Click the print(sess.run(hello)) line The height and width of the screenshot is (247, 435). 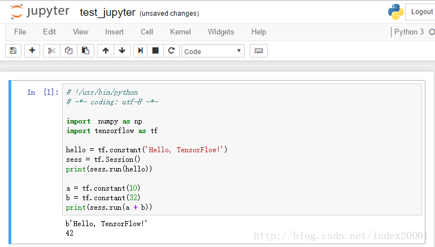point(109,169)
